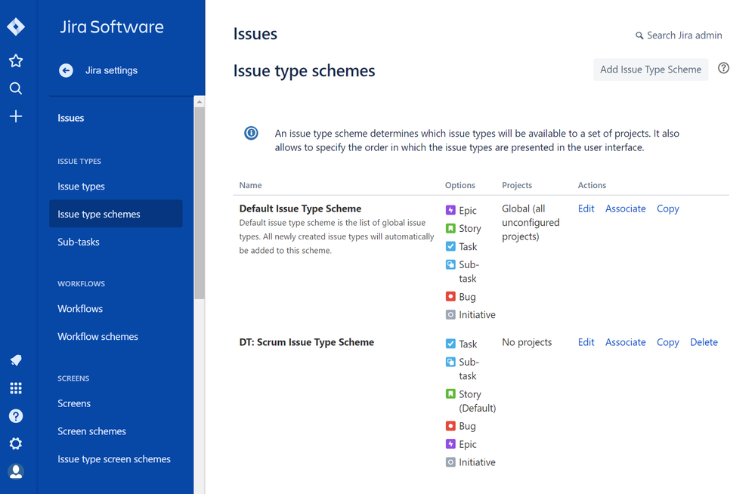
Task: Click 'Story (Default)' in DT Scrum scheme
Action: (477, 401)
